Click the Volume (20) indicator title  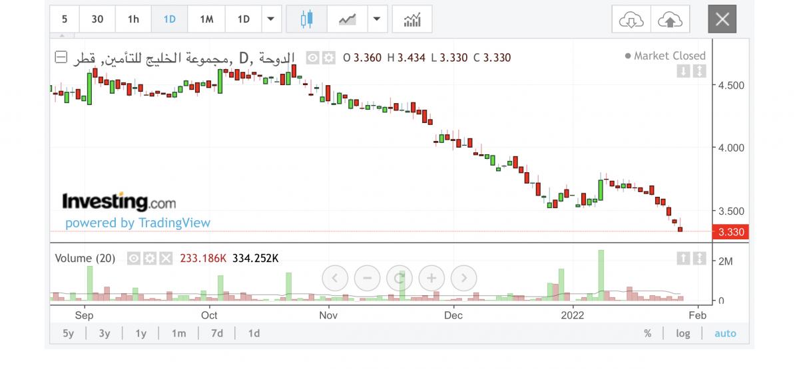point(85,258)
